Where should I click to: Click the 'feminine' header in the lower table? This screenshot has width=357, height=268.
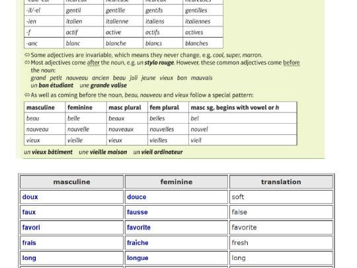pos(177,182)
